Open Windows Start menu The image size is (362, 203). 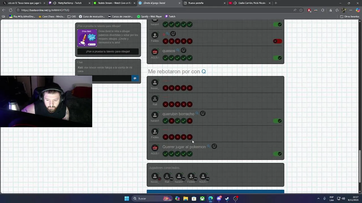click(127, 198)
